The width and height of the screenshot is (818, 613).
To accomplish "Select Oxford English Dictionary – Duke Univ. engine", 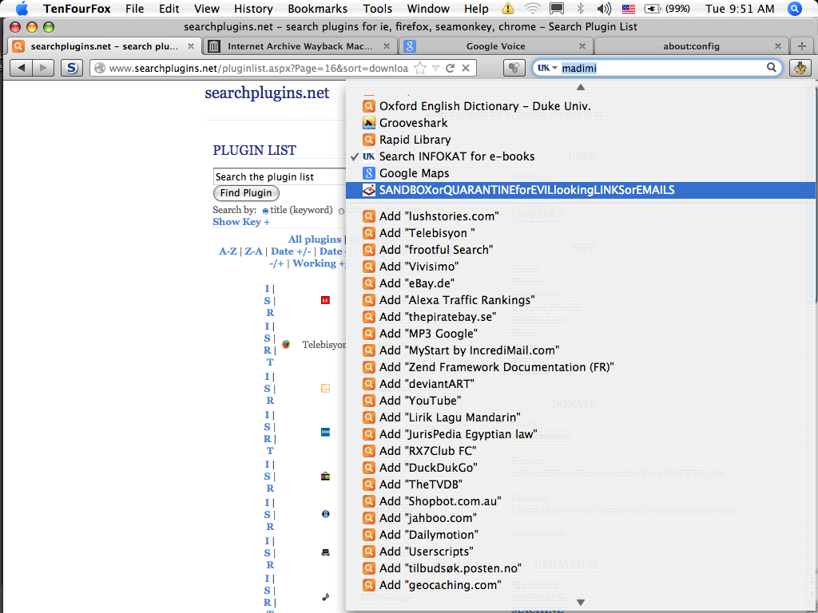I will [581, 106].
